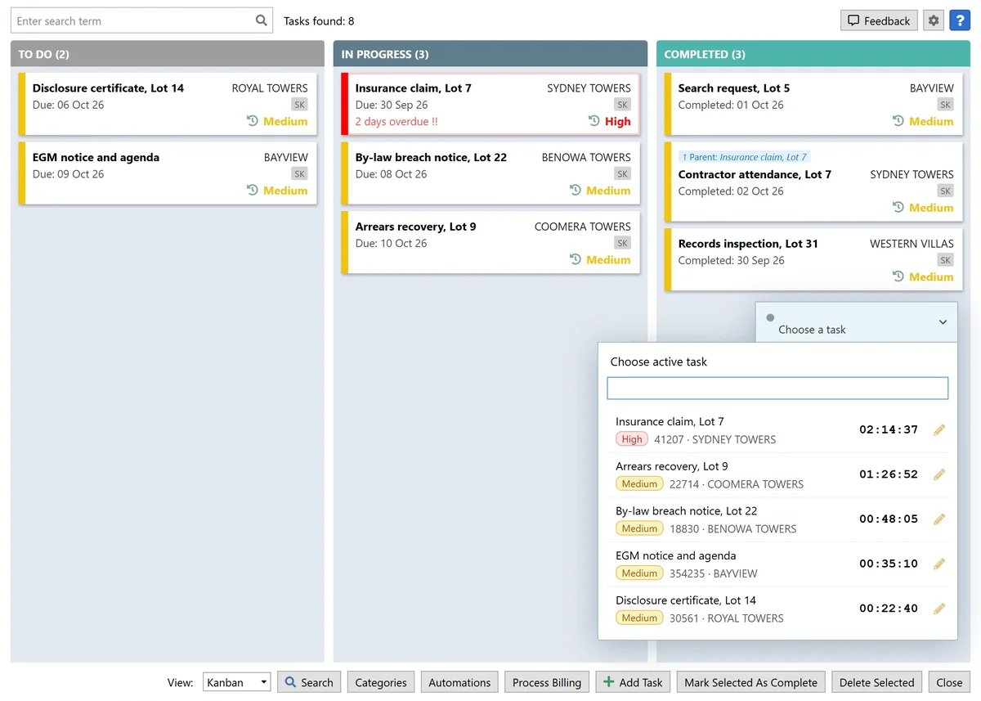Click the High tag in the task list
981x701 pixels.
coord(632,439)
